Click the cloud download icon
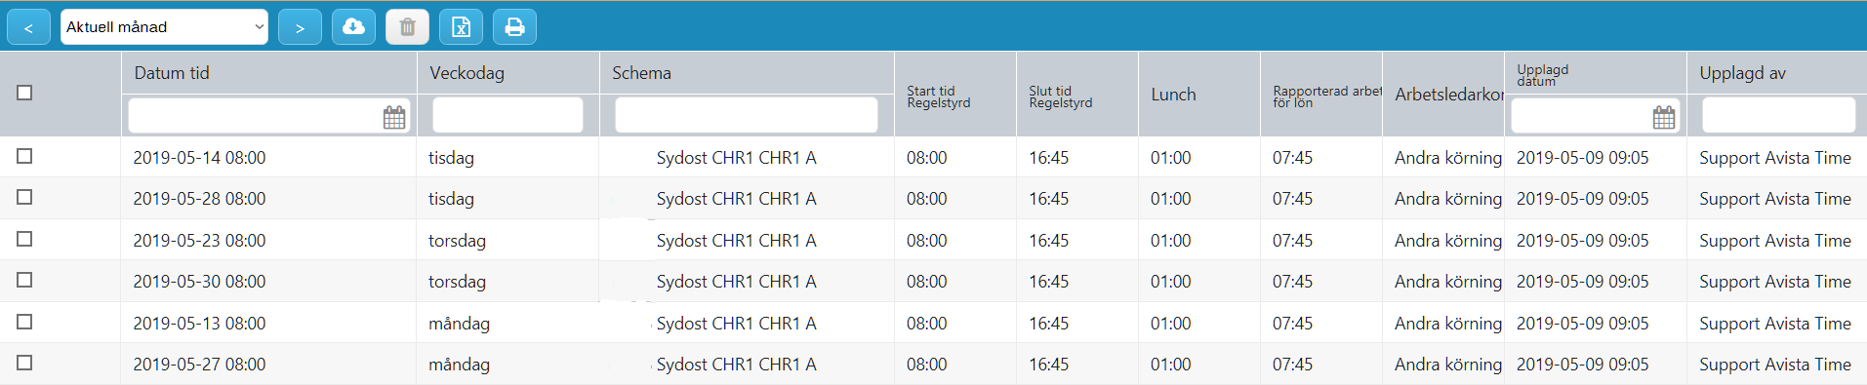Viewport: 1867px width, 385px height. point(353,27)
